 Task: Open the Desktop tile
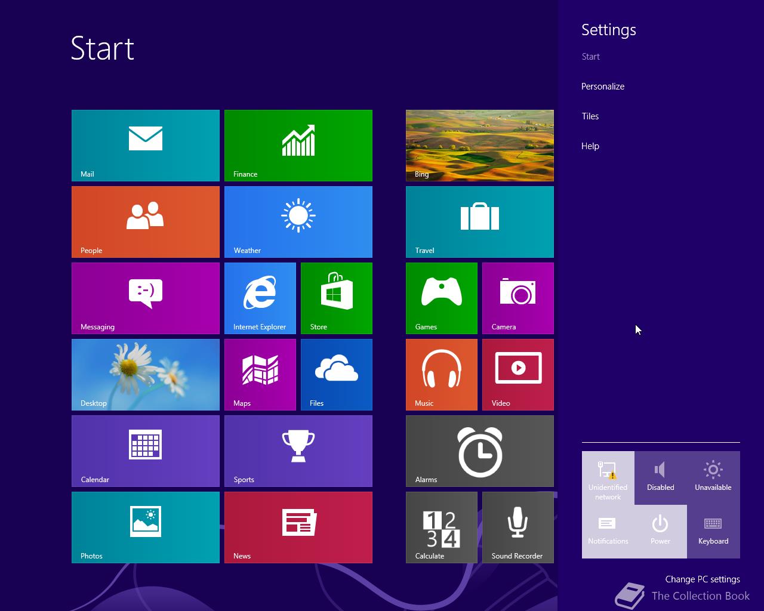[x=146, y=375]
